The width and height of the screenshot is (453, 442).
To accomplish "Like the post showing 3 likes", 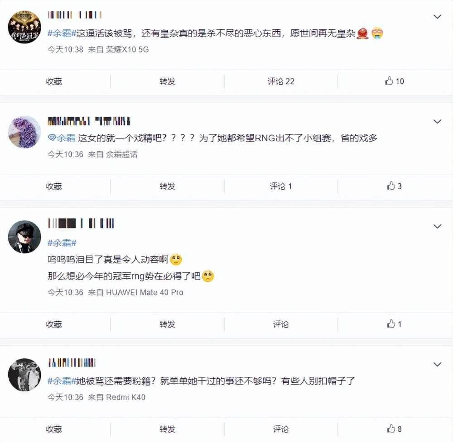I will (x=394, y=186).
